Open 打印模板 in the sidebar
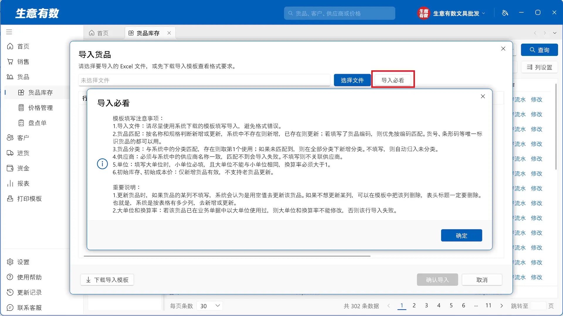This screenshot has width=563, height=316. coord(25,199)
